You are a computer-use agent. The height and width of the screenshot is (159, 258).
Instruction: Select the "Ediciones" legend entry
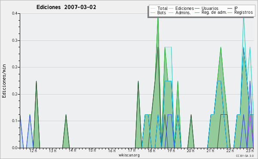184,8
